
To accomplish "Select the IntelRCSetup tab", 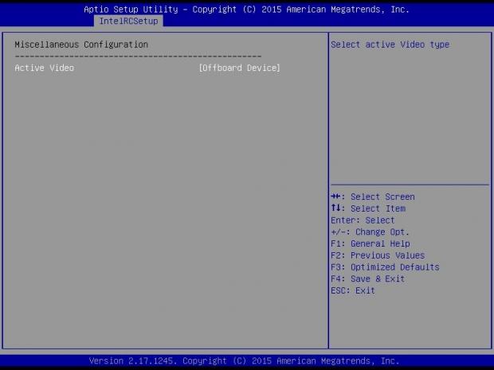I will [x=128, y=21].
